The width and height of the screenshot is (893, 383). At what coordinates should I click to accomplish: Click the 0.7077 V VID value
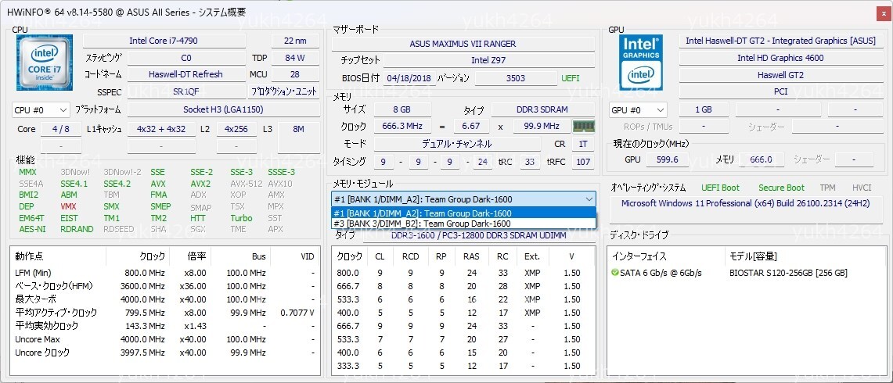pos(297,313)
